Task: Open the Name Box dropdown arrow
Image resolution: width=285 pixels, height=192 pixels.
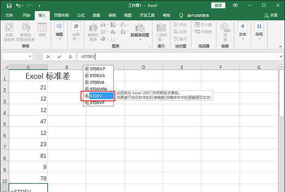Action: pyautogui.click(x=30, y=56)
